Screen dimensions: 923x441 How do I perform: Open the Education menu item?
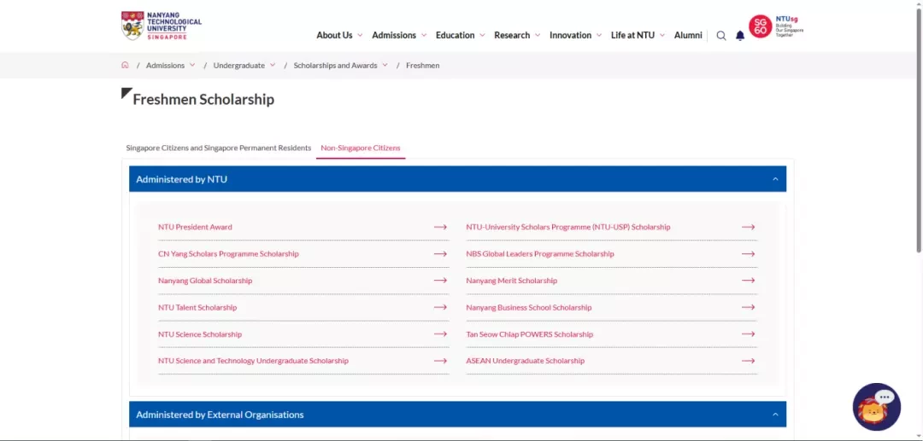coord(455,35)
